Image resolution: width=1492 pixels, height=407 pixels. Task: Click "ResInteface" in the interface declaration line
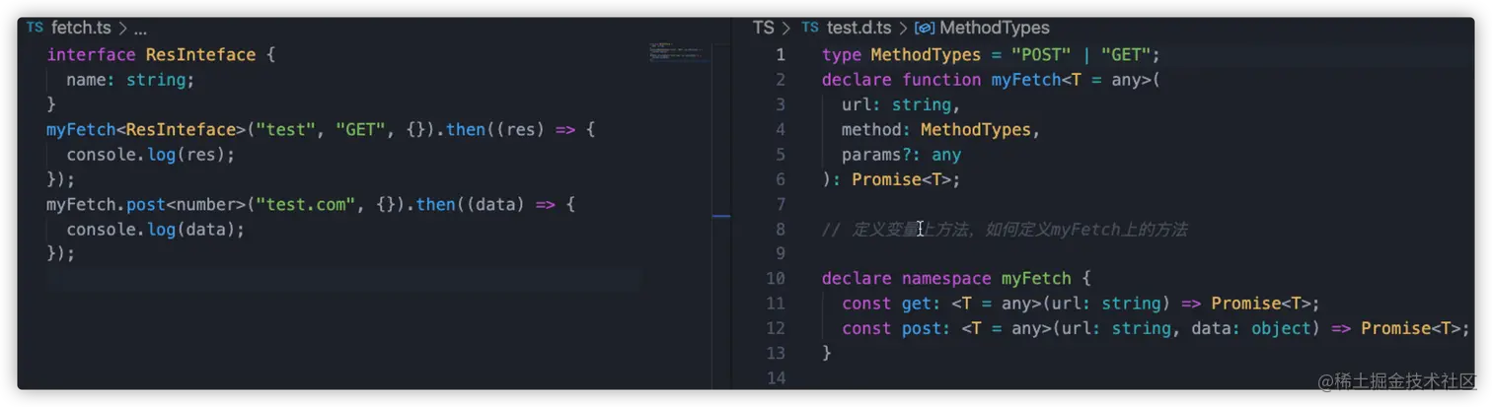coord(200,55)
